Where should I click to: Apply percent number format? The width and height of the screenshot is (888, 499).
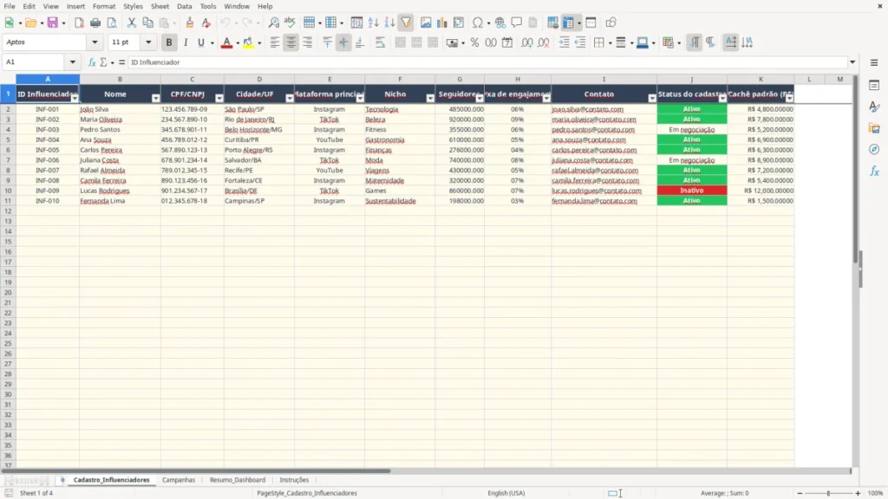474,42
